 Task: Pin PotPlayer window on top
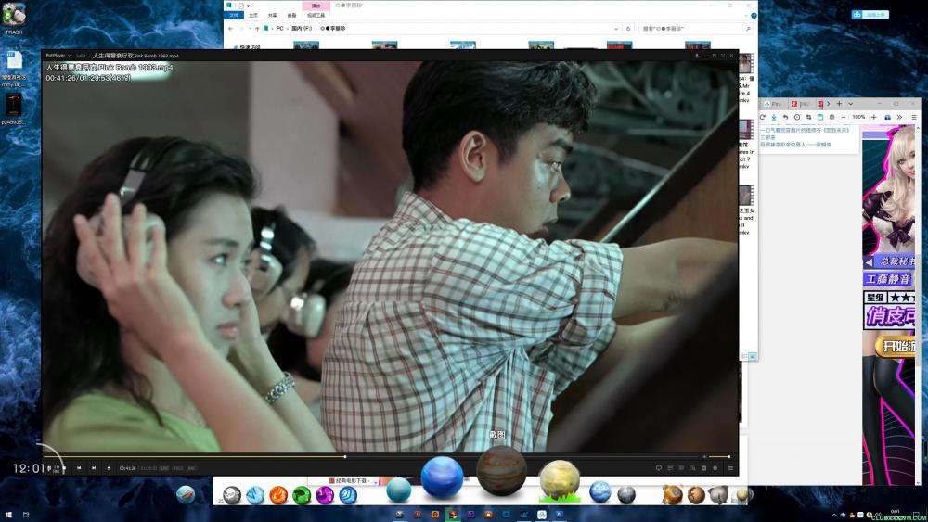(697, 56)
